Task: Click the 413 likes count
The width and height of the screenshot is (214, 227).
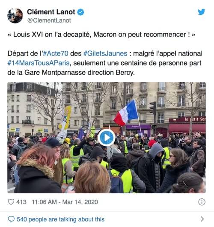Action: tap(21, 202)
